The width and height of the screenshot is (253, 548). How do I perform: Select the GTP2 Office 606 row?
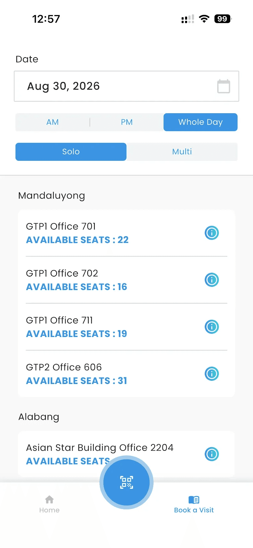127,374
